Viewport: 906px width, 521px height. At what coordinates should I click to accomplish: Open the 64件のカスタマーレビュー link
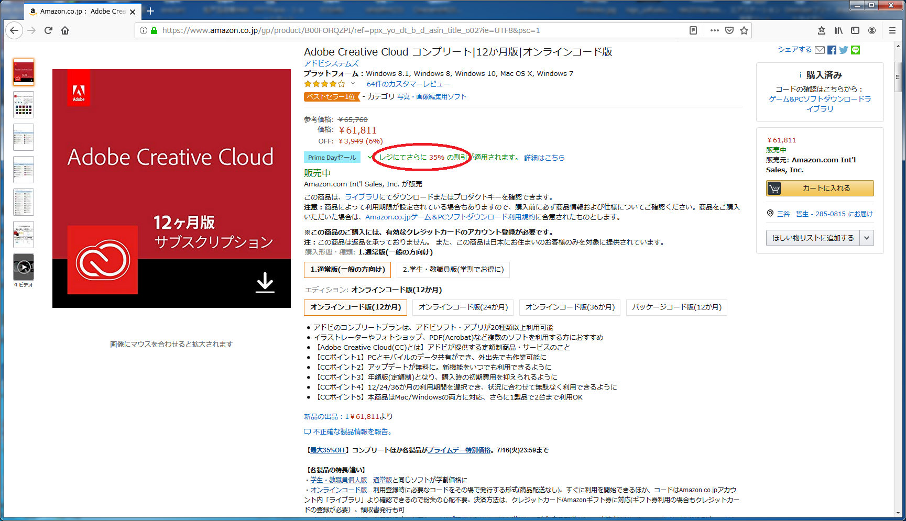coord(408,84)
